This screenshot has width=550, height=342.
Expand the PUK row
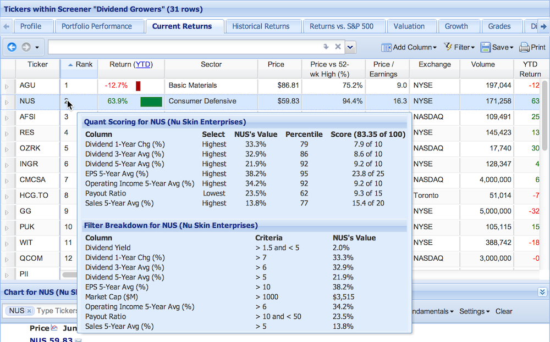point(7,228)
